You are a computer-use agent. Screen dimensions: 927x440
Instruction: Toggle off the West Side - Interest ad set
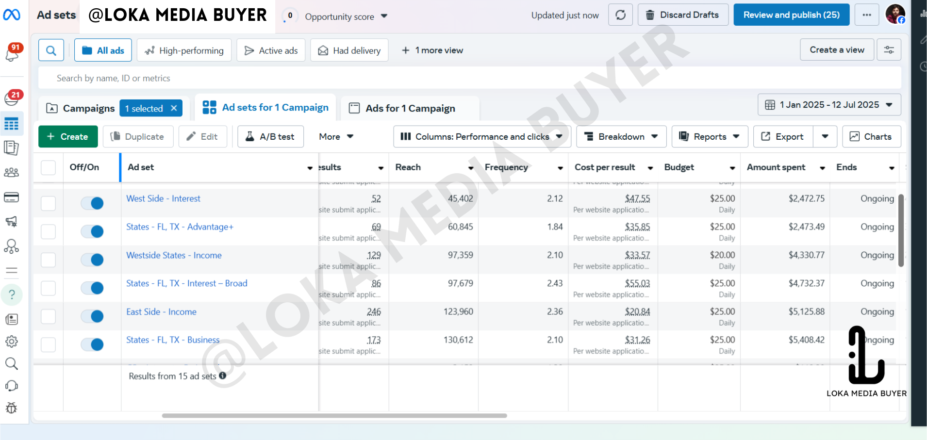pyautogui.click(x=92, y=203)
